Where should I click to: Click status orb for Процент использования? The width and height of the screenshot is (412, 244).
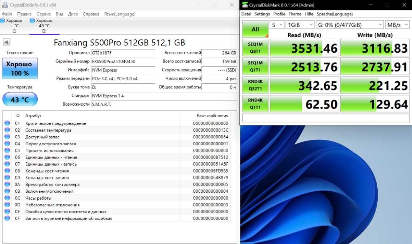click(7, 150)
